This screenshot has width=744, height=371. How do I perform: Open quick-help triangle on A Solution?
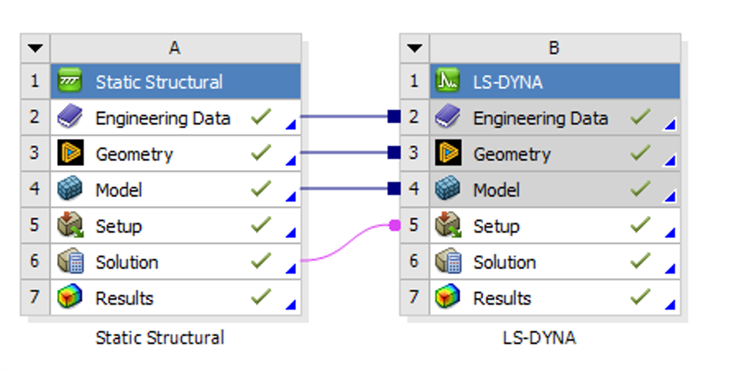tap(291, 269)
